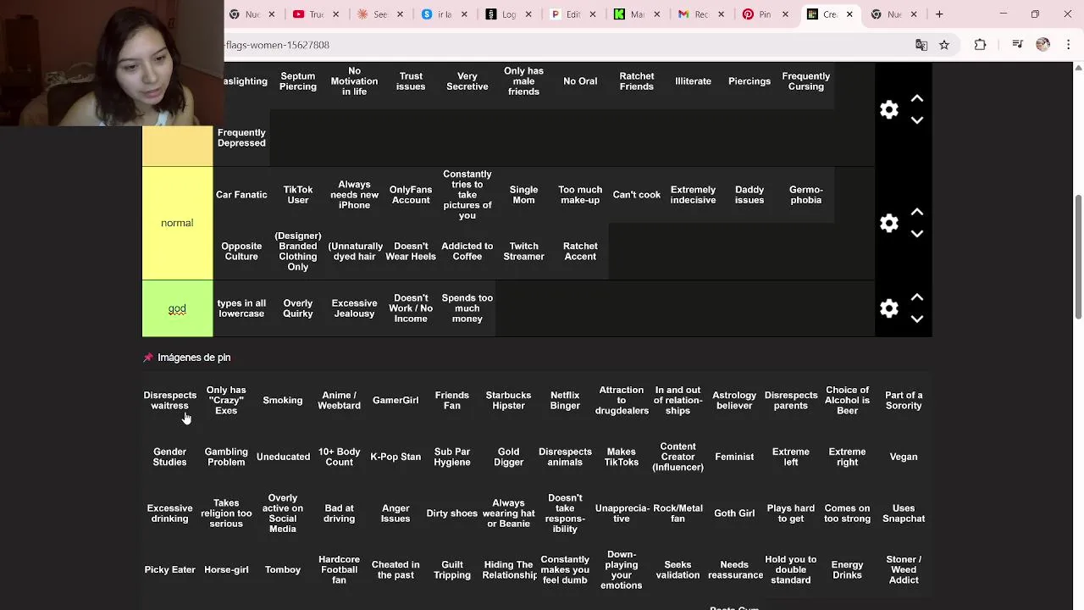Click the 'Imágenes de pin' label

click(x=194, y=358)
